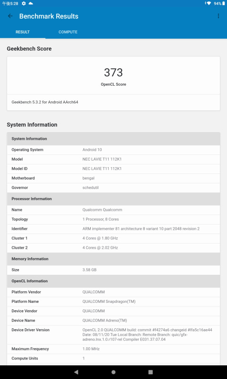This screenshot has width=227, height=379.
Task: Tap the bold 'System Information' page heading above the table
Action: [32, 125]
